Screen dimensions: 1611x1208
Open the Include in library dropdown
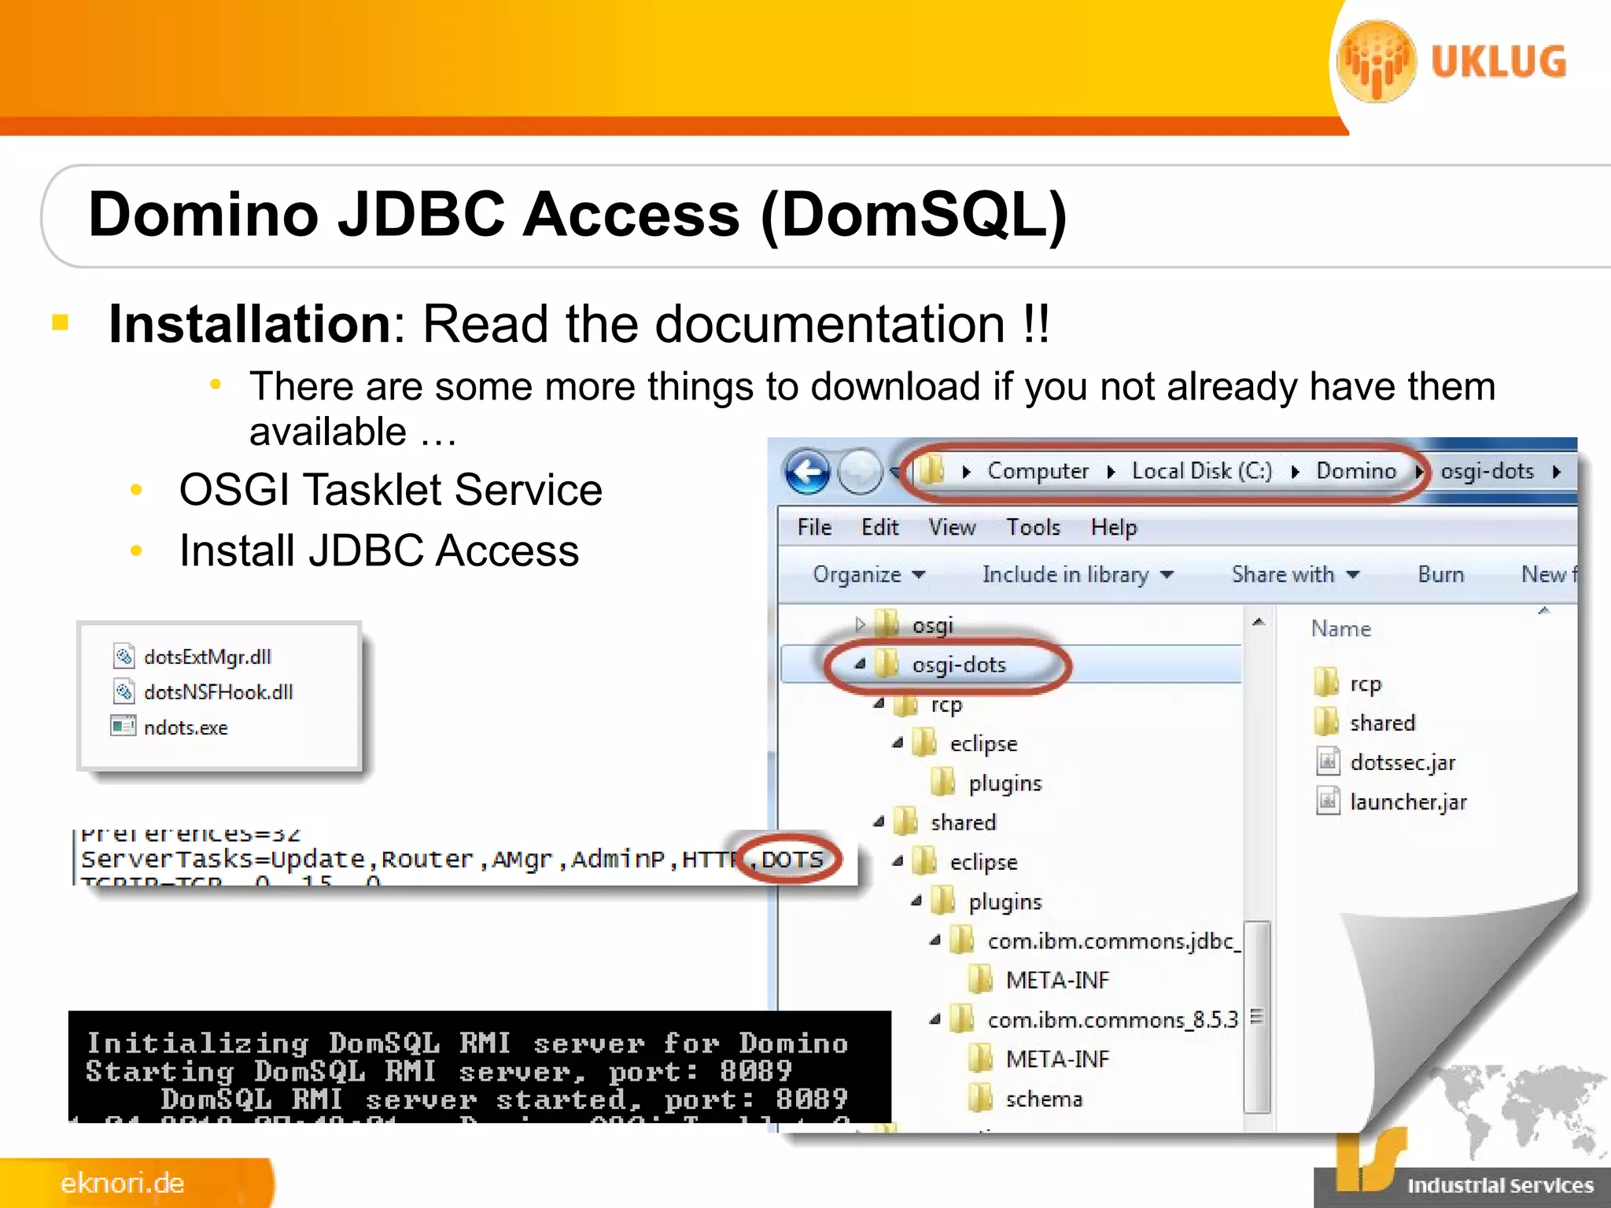pyautogui.click(x=1078, y=574)
